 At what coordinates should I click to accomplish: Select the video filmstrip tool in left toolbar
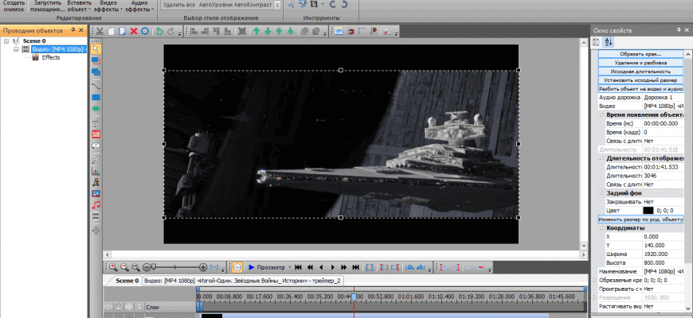coord(96,216)
